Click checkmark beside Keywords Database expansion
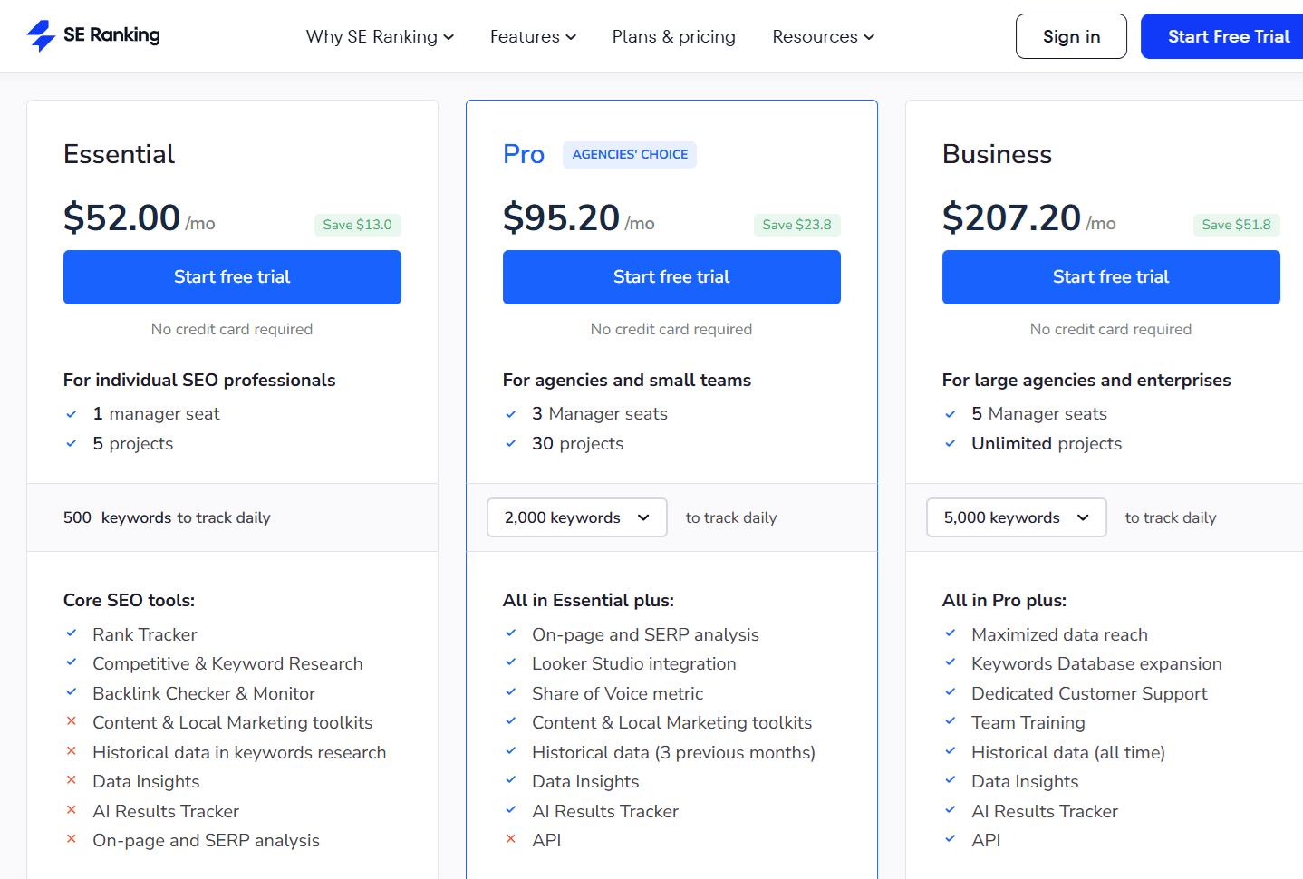This screenshot has width=1303, height=879. (x=950, y=662)
